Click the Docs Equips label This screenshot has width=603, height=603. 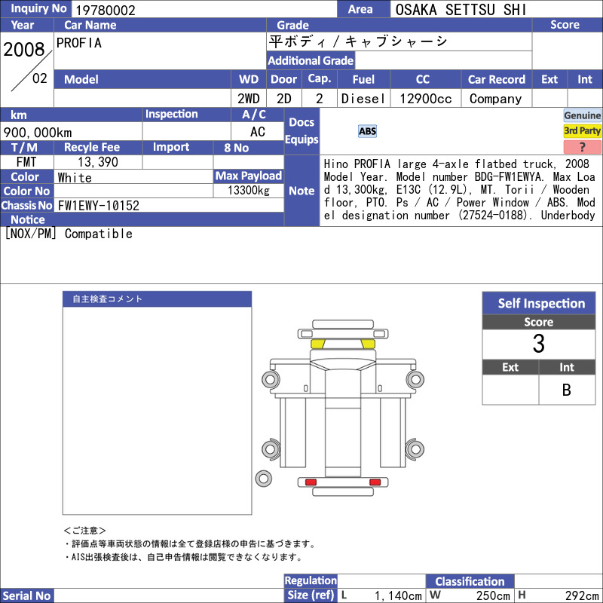point(301,130)
